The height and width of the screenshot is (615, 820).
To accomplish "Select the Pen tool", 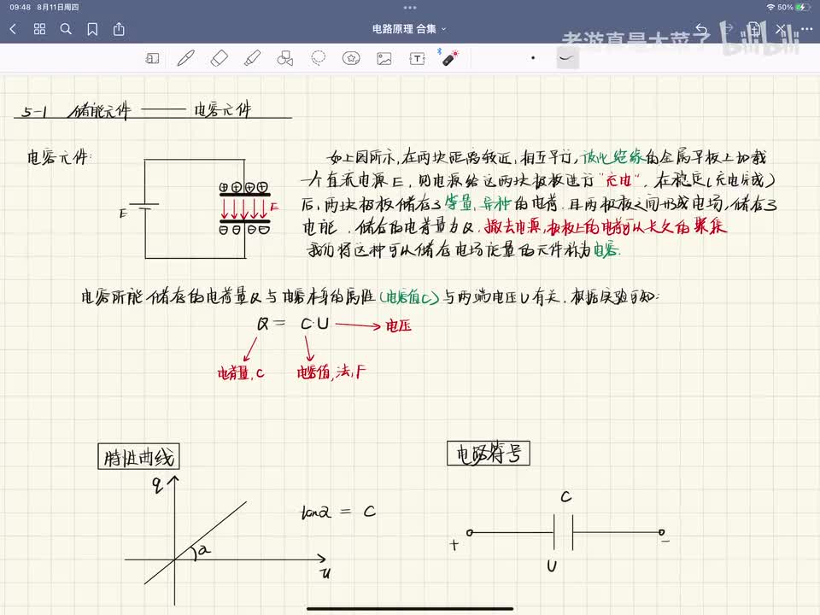I will tap(185, 59).
